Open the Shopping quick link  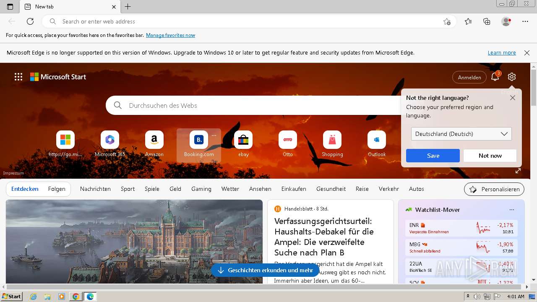pos(332,144)
